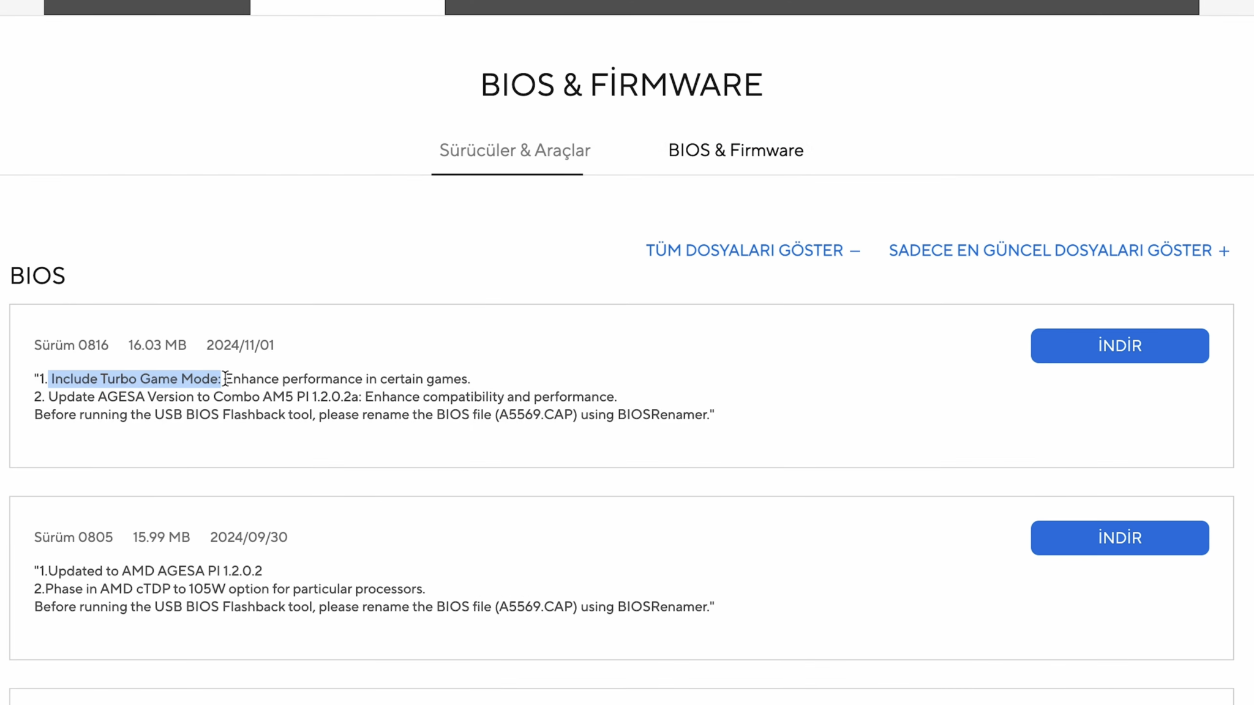Viewport: 1254px width, 705px height.
Task: Download BIOS version 0805 with İNDİR
Action: pyautogui.click(x=1119, y=538)
